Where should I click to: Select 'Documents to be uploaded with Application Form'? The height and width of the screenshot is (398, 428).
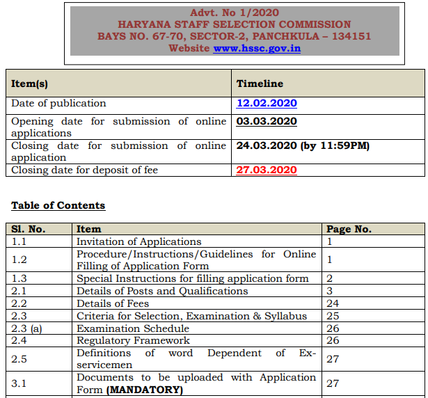click(x=196, y=383)
